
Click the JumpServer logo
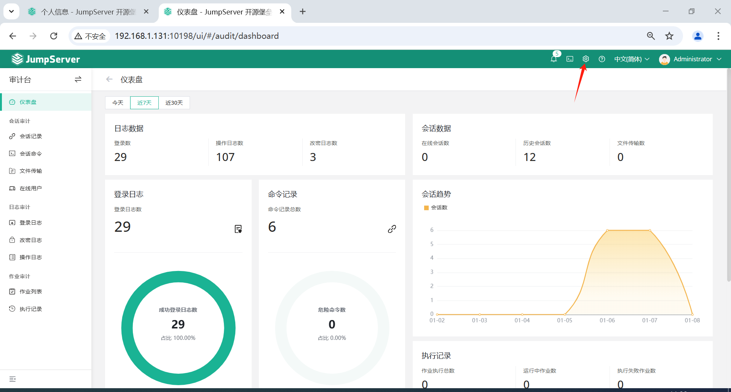(x=46, y=59)
